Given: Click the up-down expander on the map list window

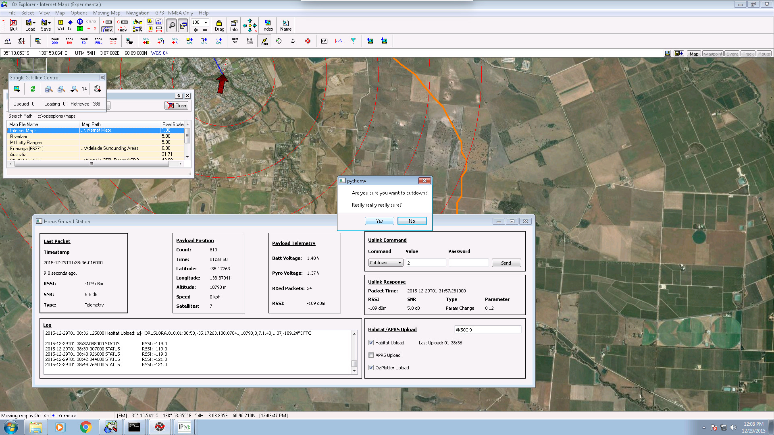Looking at the screenshot, I should coord(179,95).
